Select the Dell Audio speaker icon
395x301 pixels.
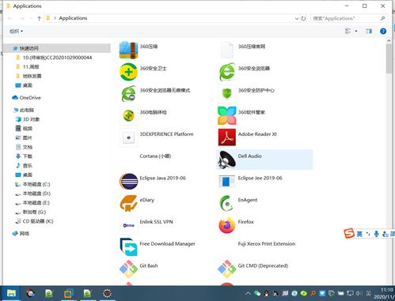pyautogui.click(x=227, y=160)
